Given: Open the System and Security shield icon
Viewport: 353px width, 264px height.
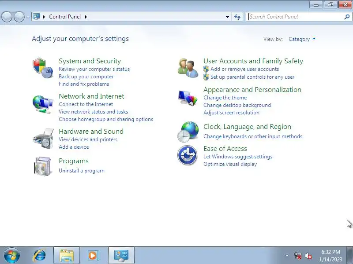Looking at the screenshot, I should 43,68.
